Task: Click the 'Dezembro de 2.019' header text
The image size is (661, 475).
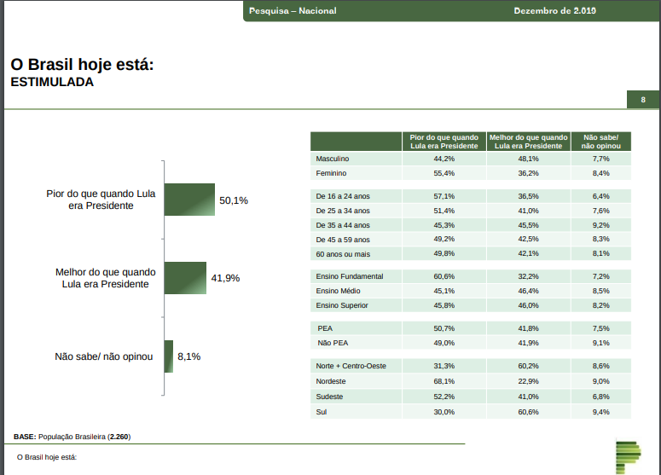Action: tap(554, 11)
